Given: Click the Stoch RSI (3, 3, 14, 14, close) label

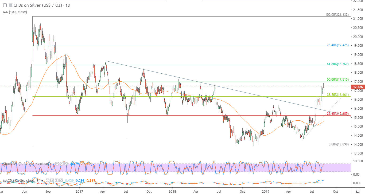Looking at the screenshot, I should point(26,164).
